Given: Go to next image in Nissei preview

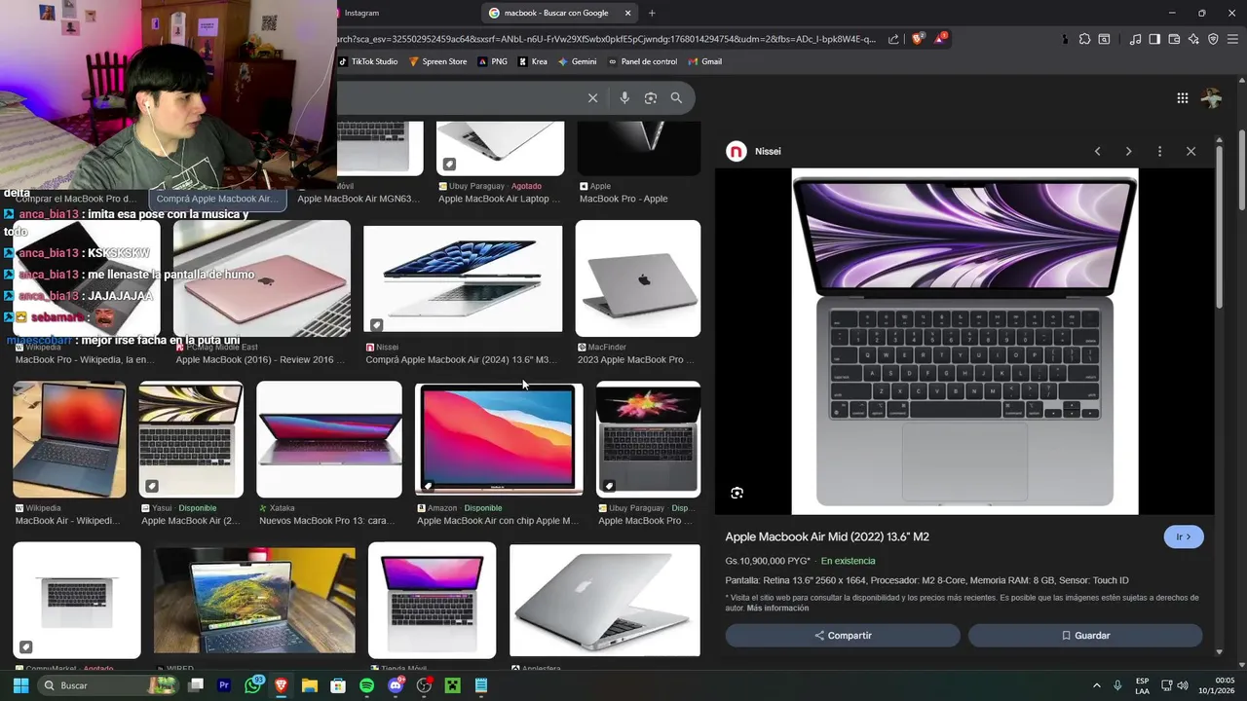Looking at the screenshot, I should click(x=1128, y=151).
